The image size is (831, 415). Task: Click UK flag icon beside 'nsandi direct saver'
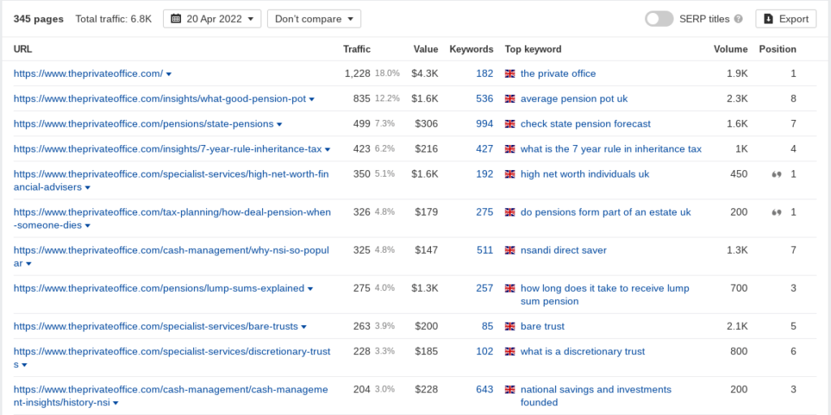(510, 250)
